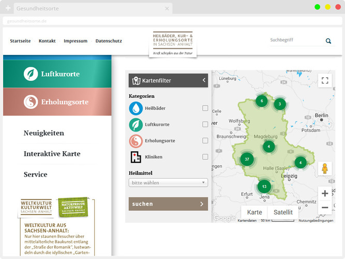Toggle fullscreen map view
The width and height of the screenshot is (345, 259).
click(325, 80)
